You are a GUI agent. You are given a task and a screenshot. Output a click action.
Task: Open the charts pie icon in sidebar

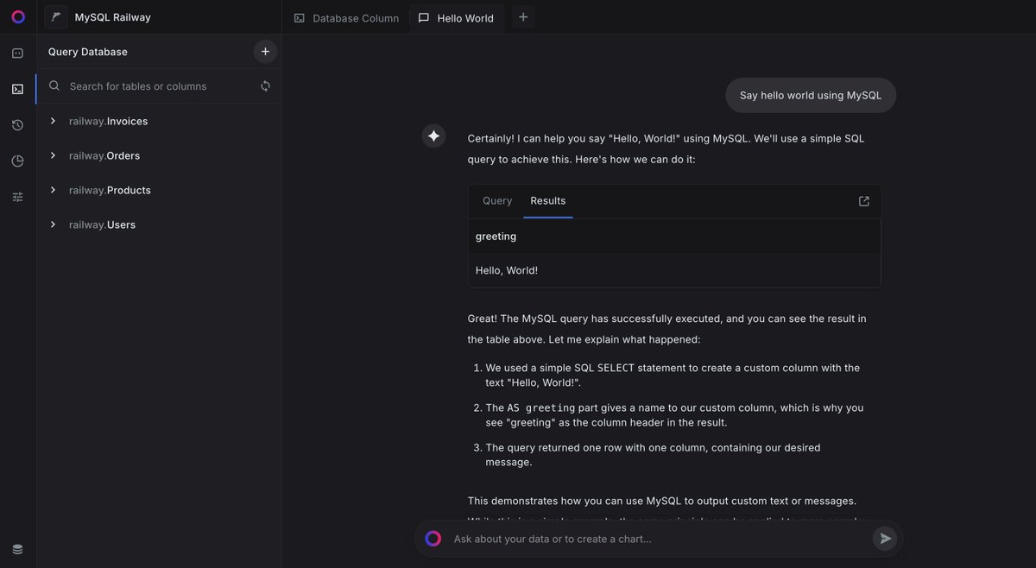tap(17, 161)
